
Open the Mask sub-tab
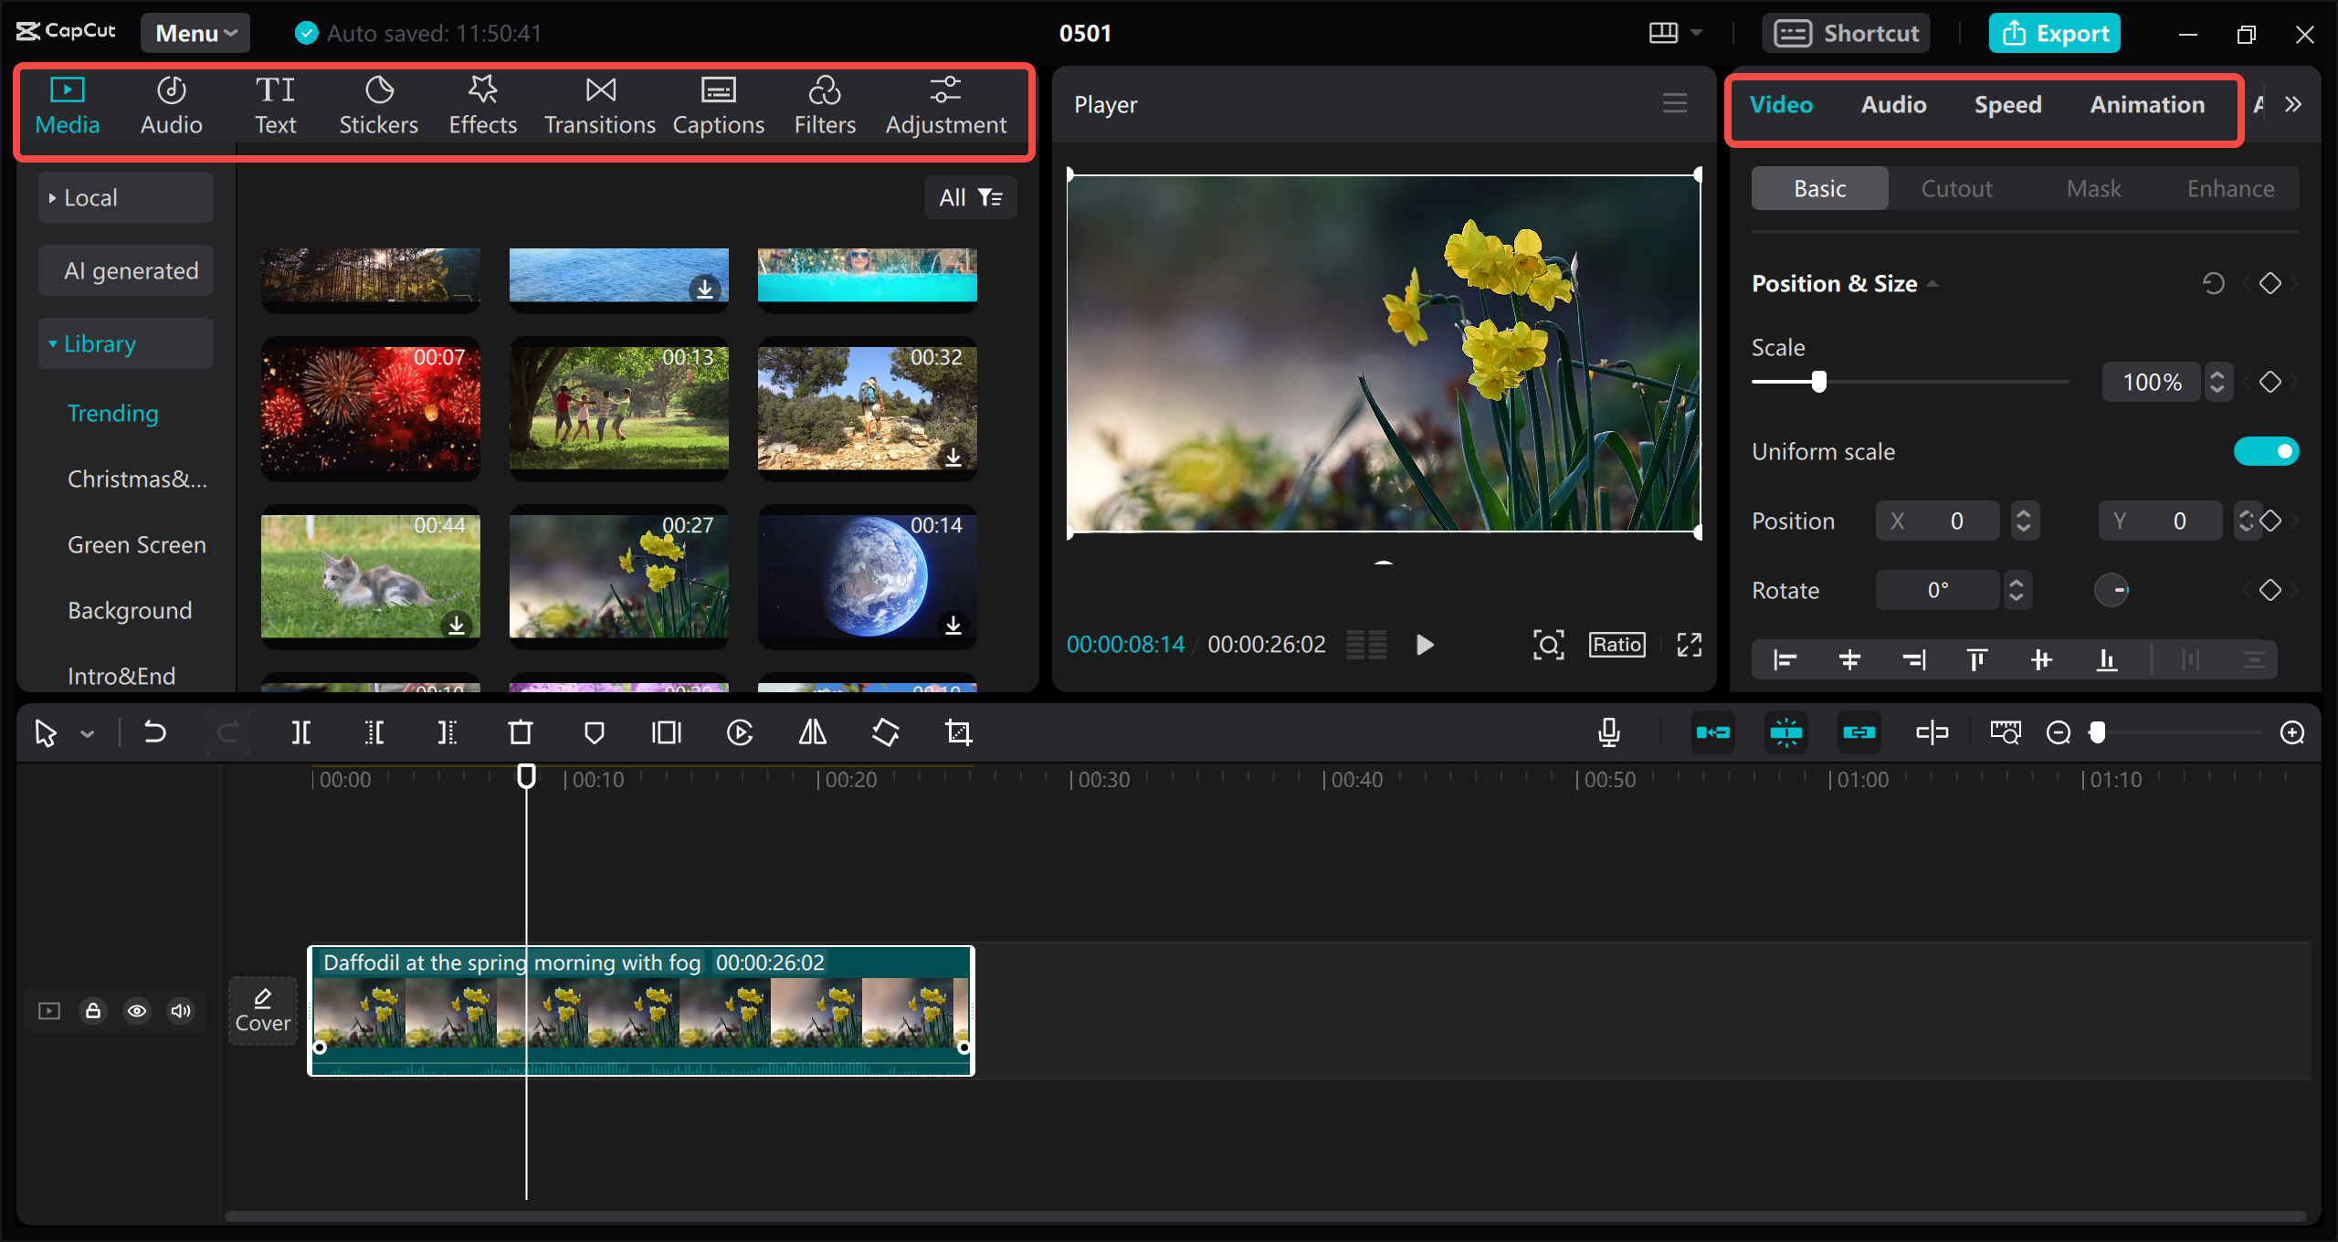tap(2093, 188)
